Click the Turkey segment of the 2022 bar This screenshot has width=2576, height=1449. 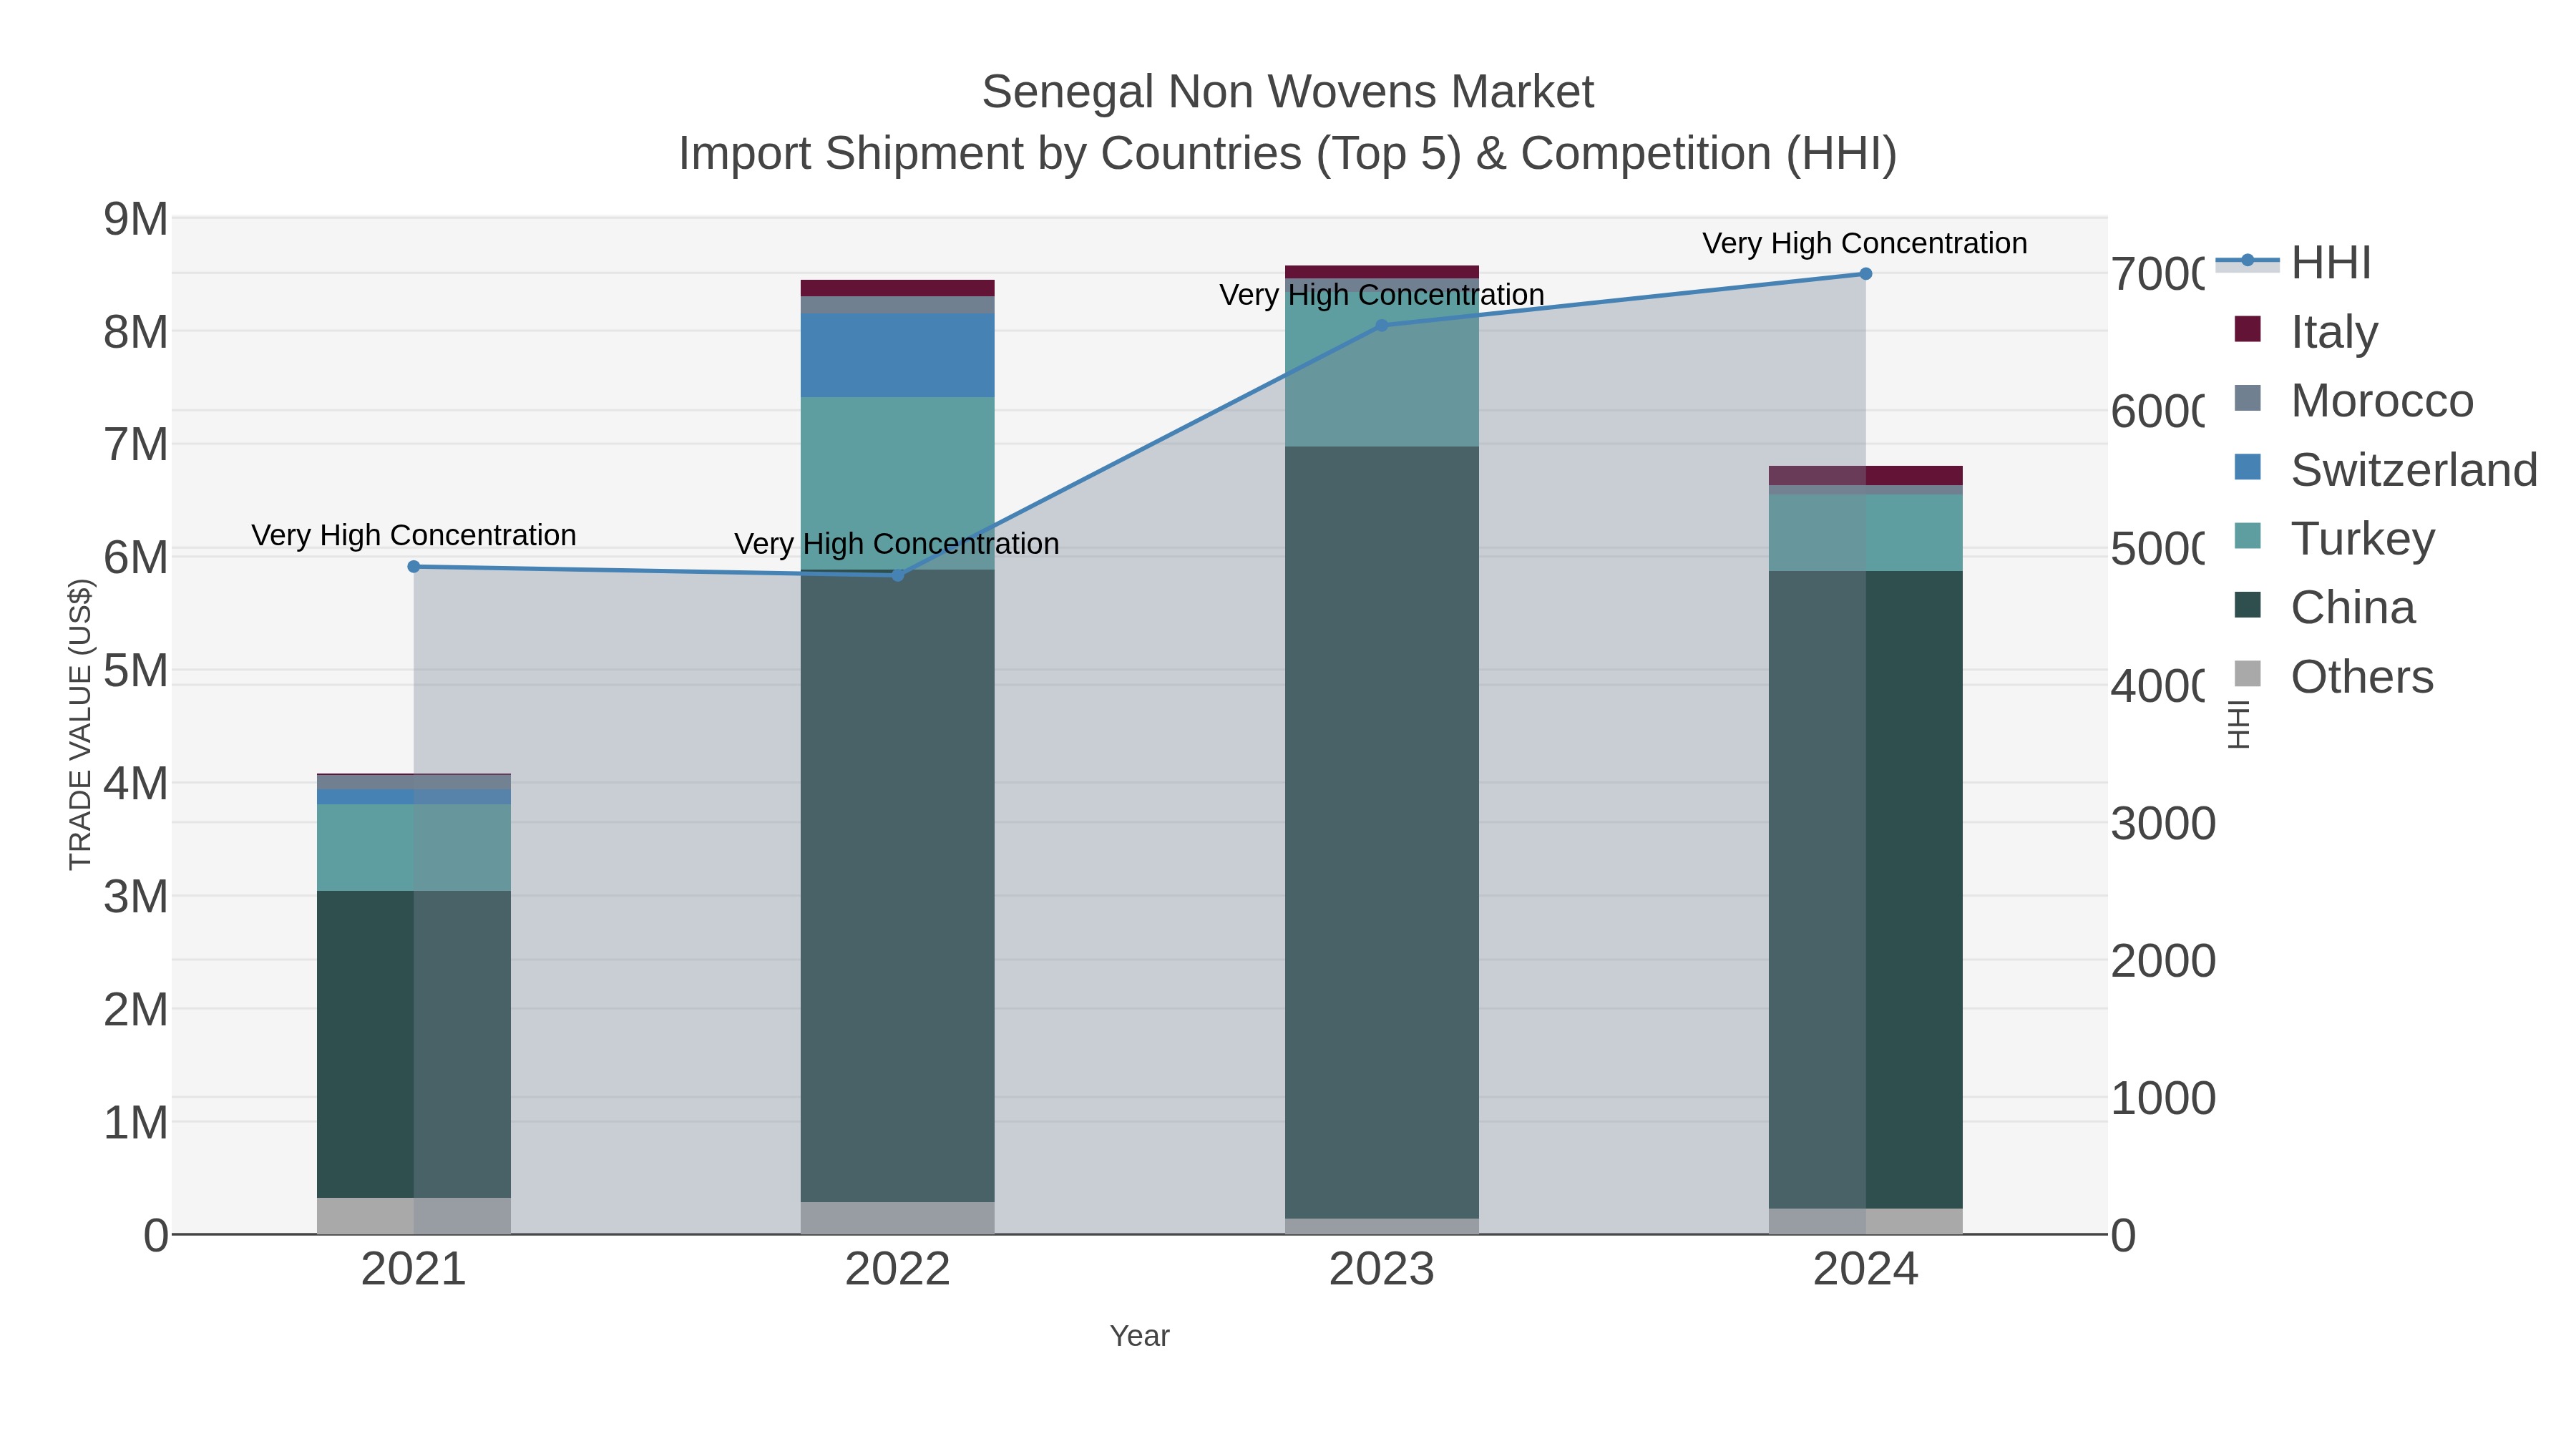tap(898, 483)
